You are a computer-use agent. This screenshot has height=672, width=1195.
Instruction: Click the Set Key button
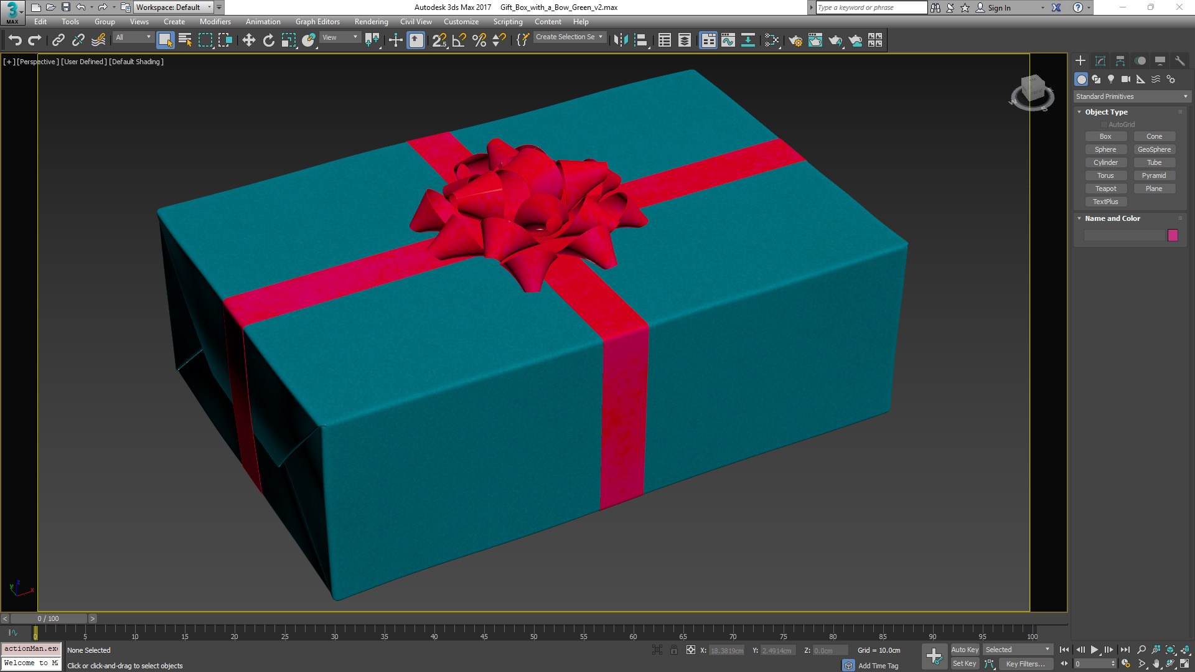tap(965, 664)
